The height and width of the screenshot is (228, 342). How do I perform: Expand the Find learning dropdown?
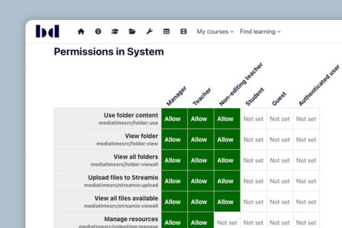260,32
